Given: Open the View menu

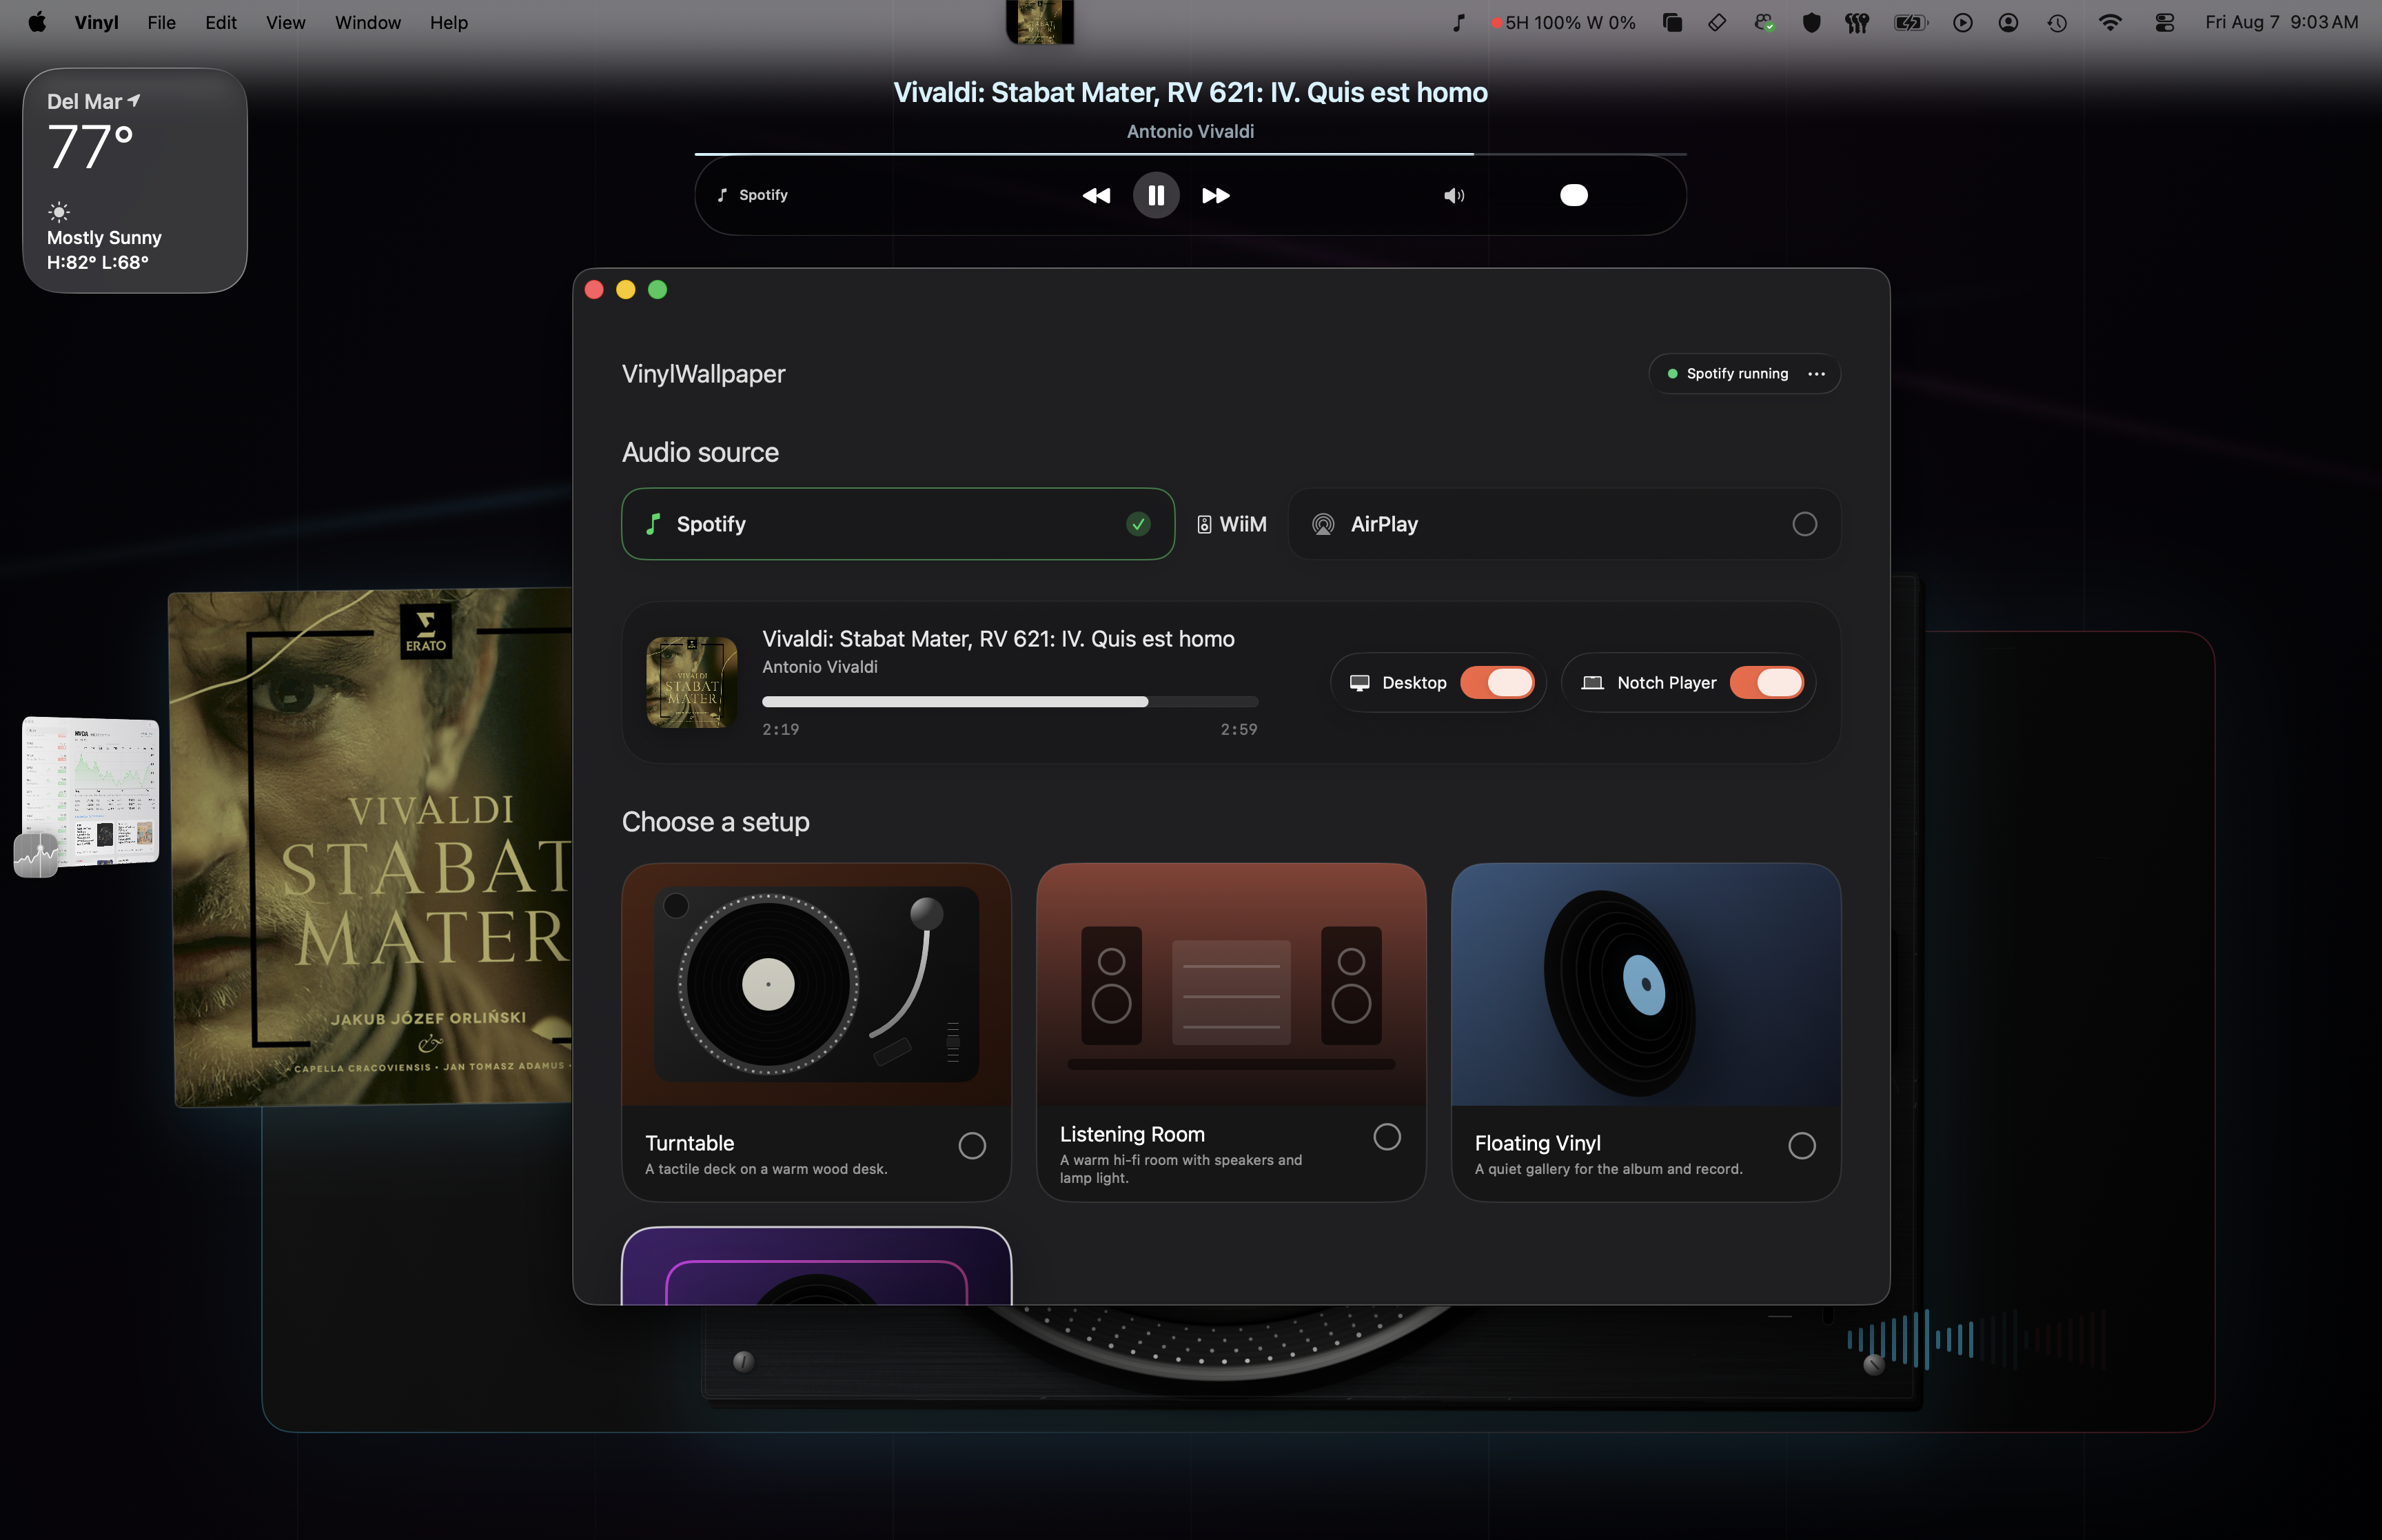Looking at the screenshot, I should point(285,22).
